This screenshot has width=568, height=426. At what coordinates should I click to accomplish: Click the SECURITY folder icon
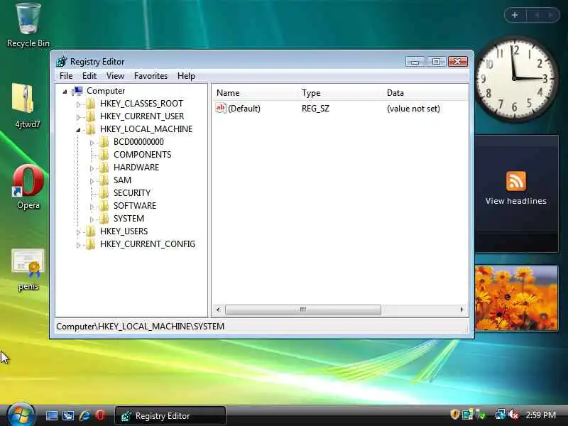click(104, 193)
